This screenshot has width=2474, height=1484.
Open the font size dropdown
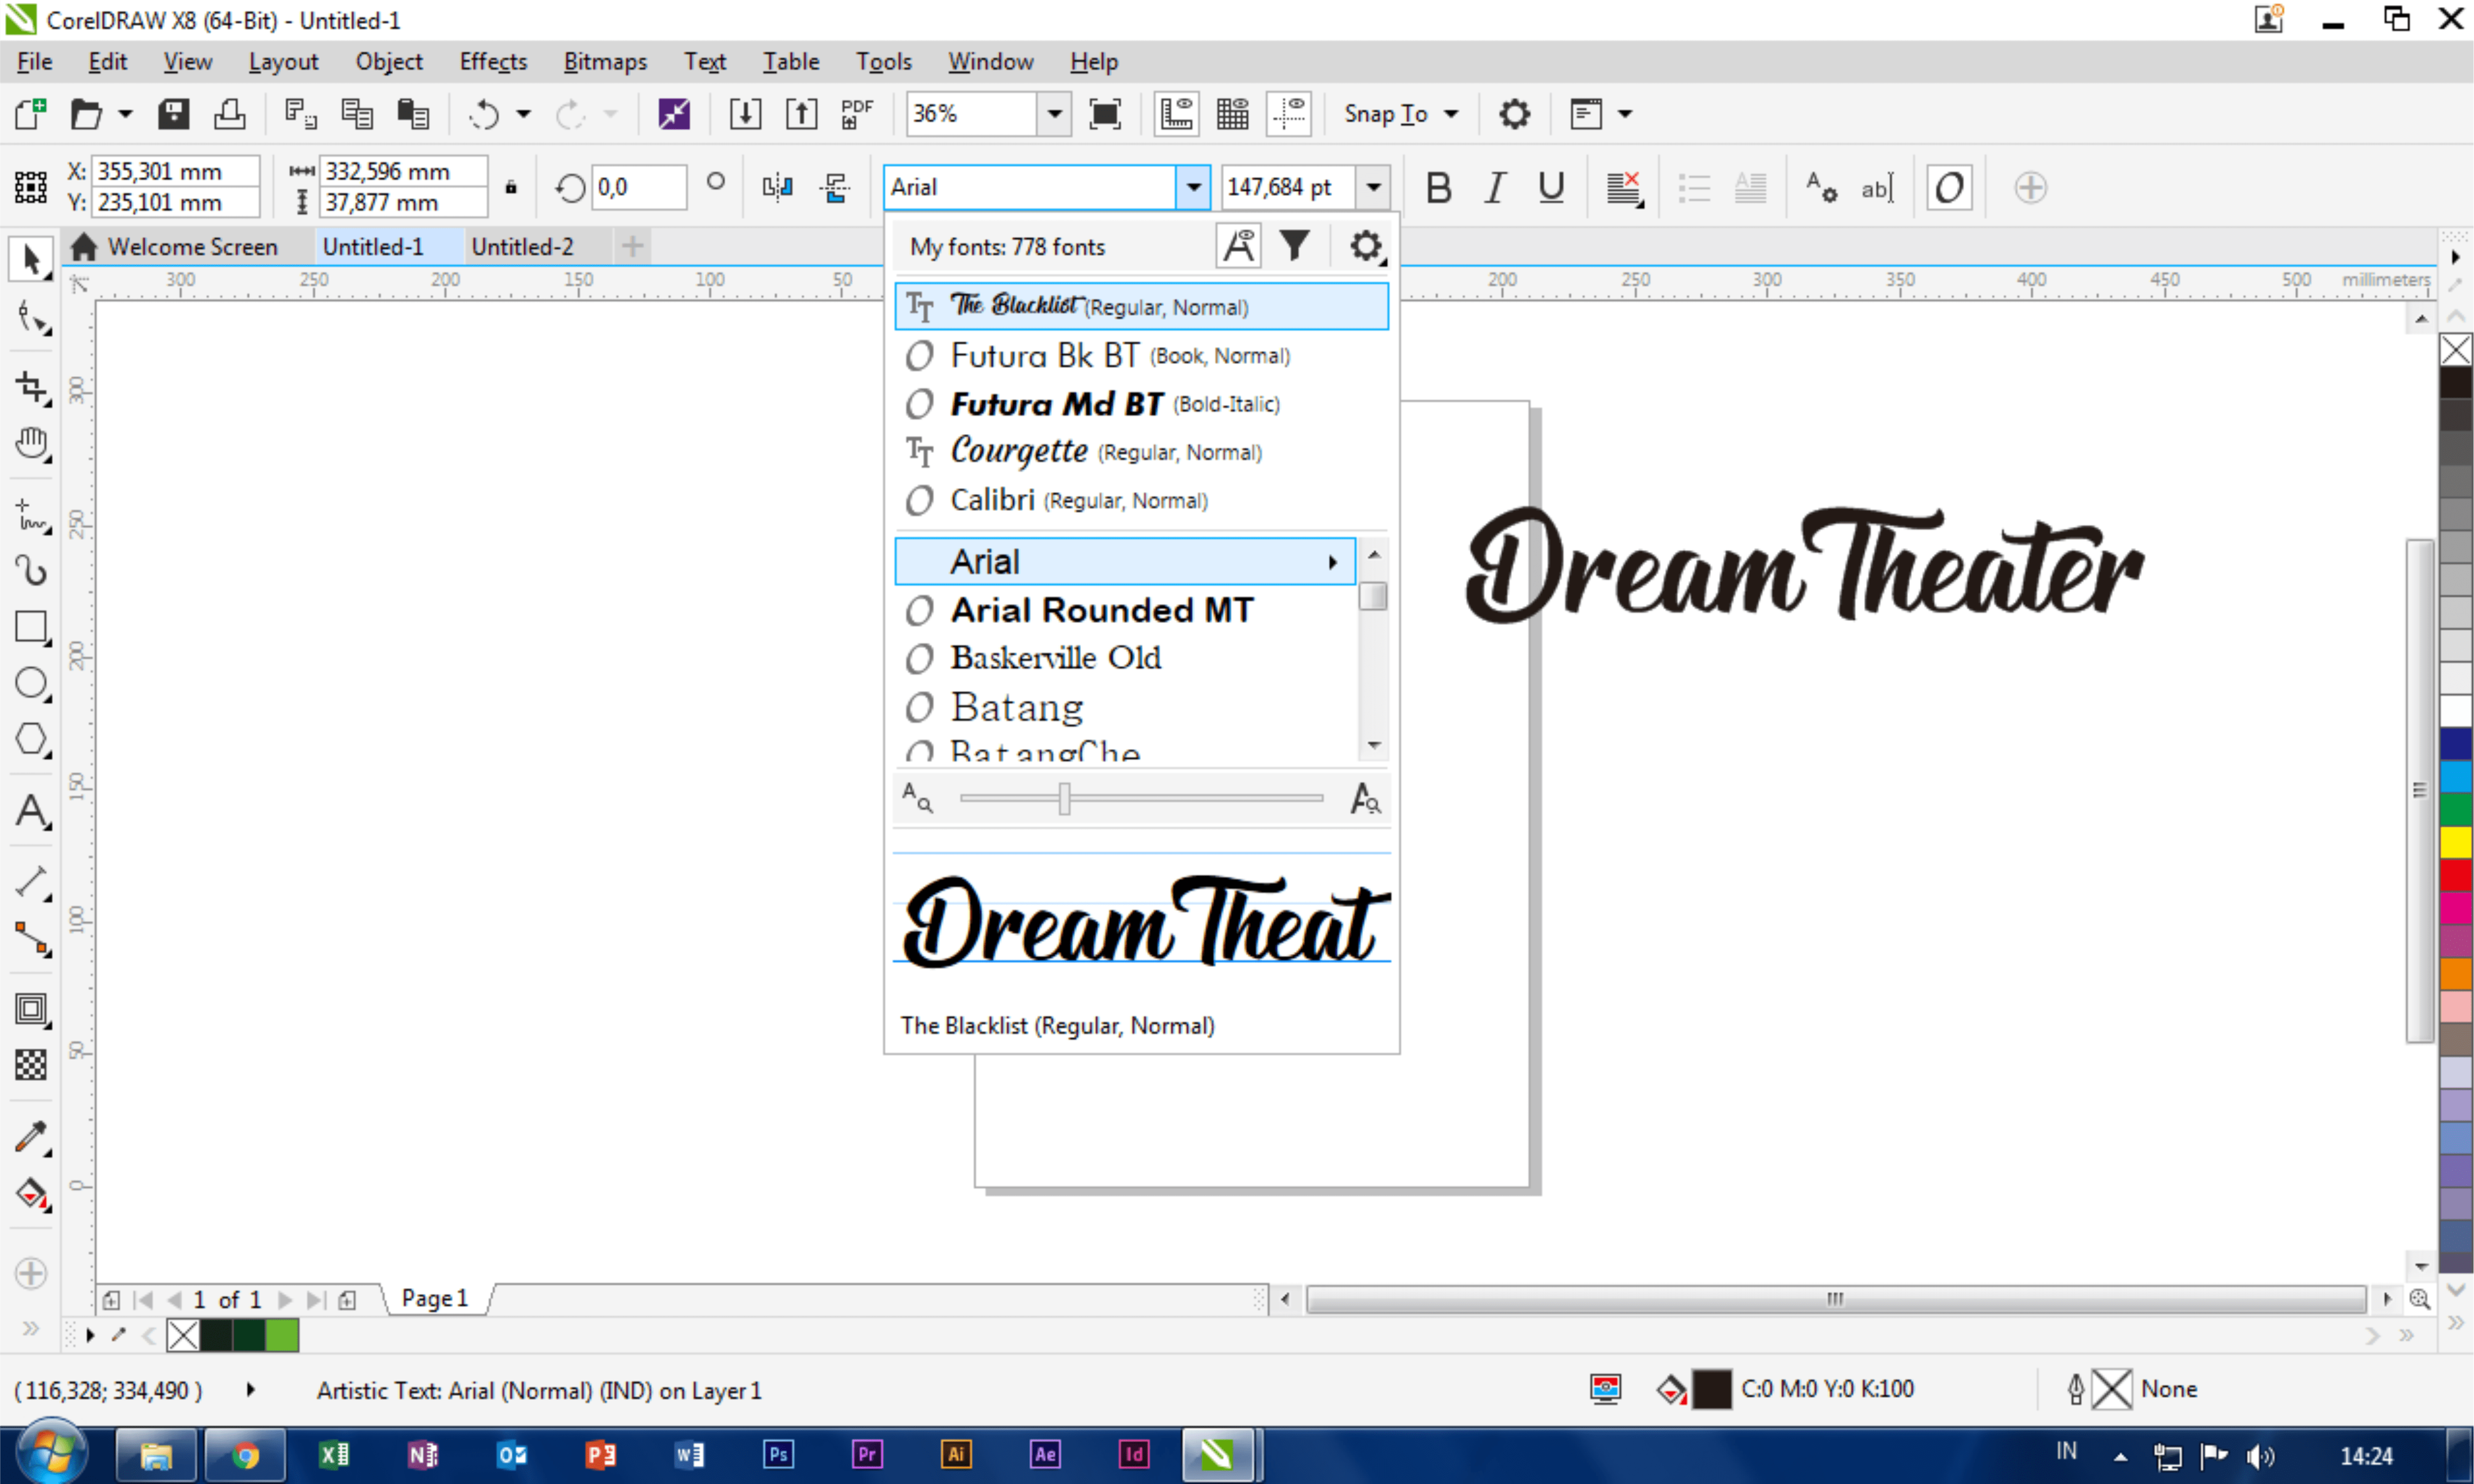1374,187
